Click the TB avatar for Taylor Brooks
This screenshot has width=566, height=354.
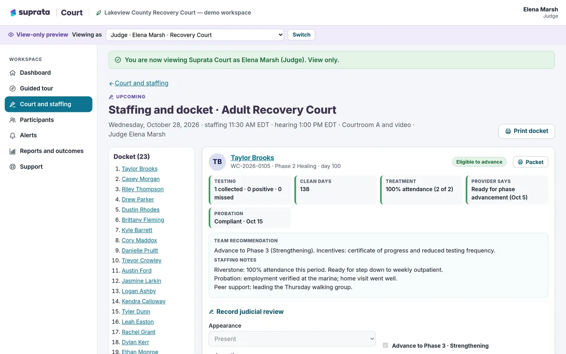[x=217, y=162]
